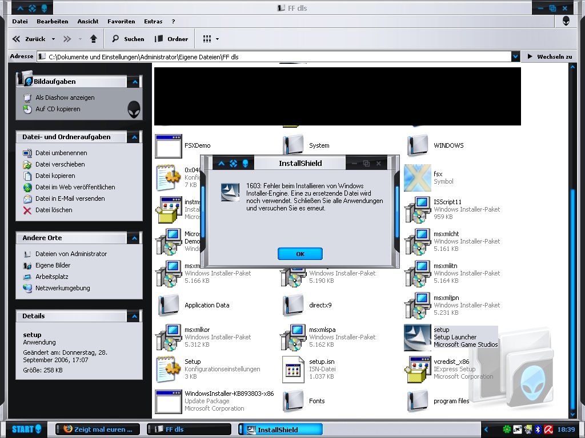Select the msxmljpn installer package icon
The height and width of the screenshot is (438, 585).
(418, 306)
